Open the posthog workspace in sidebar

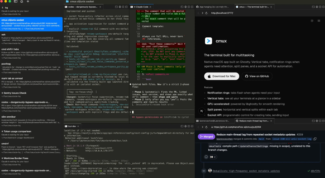coord(31,68)
